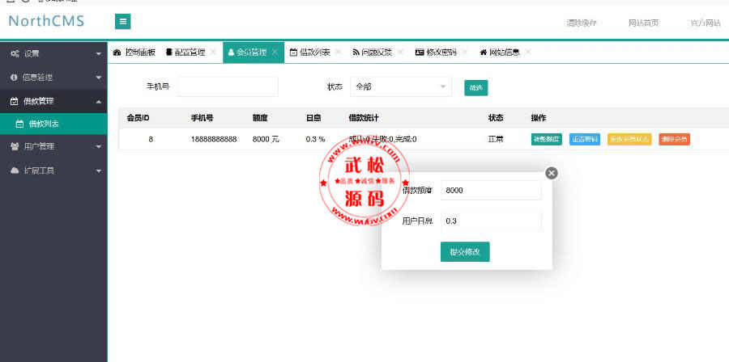Toggle the sidebar with the hamburger icon
The height and width of the screenshot is (362, 729).
pos(123,21)
